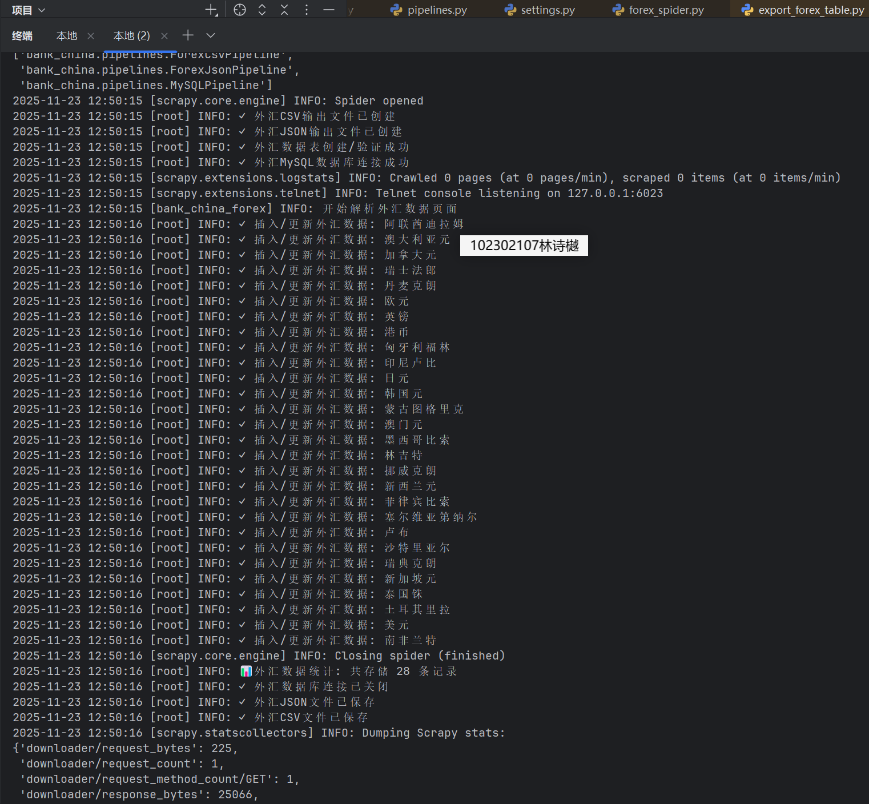Click the 开始解析外汇数据页面 log line
The height and width of the screenshot is (804, 869).
pos(235,208)
